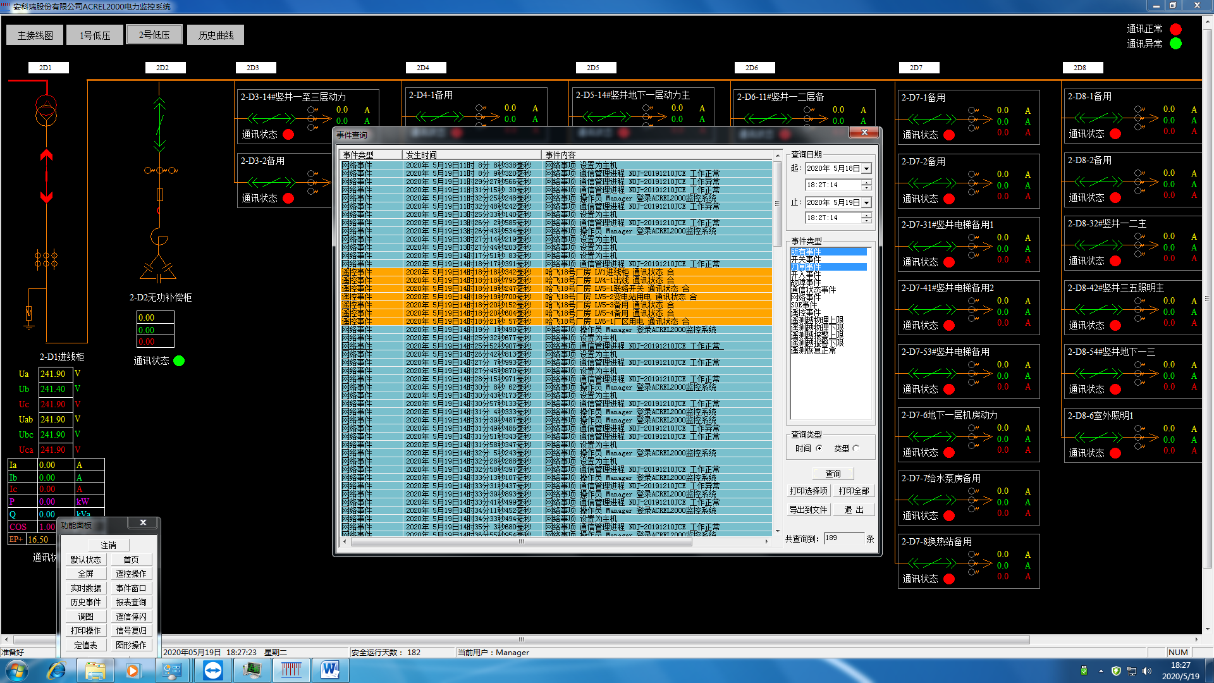
Task: Click the Internet Explorer taskbar icon
Action: pos(56,670)
